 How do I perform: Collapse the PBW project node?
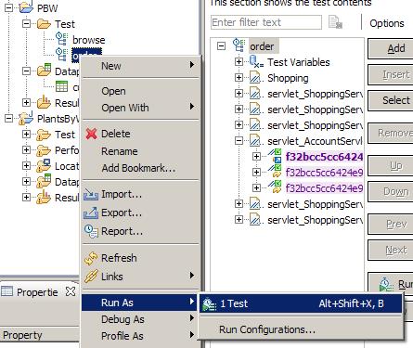coord(9,8)
